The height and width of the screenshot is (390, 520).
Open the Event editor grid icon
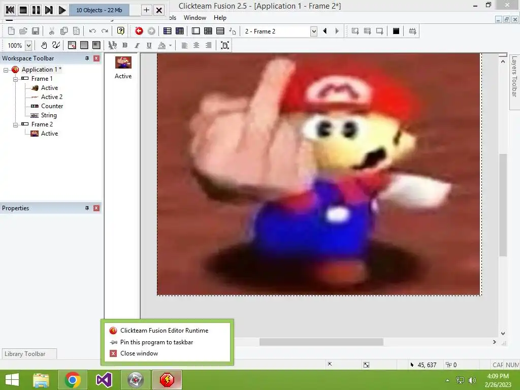[x=208, y=31]
